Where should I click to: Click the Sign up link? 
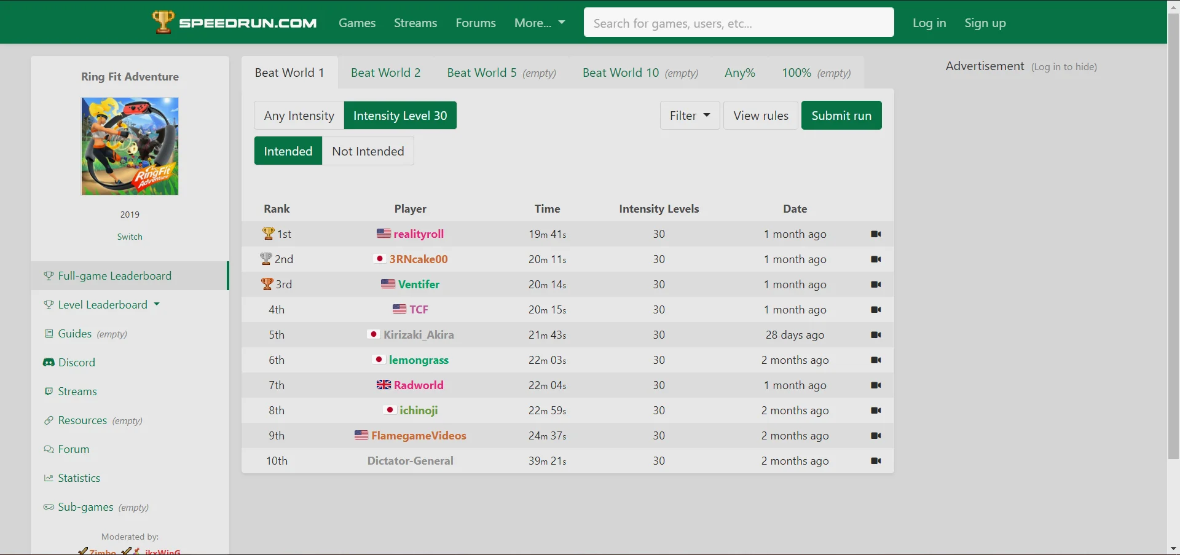[x=985, y=23]
